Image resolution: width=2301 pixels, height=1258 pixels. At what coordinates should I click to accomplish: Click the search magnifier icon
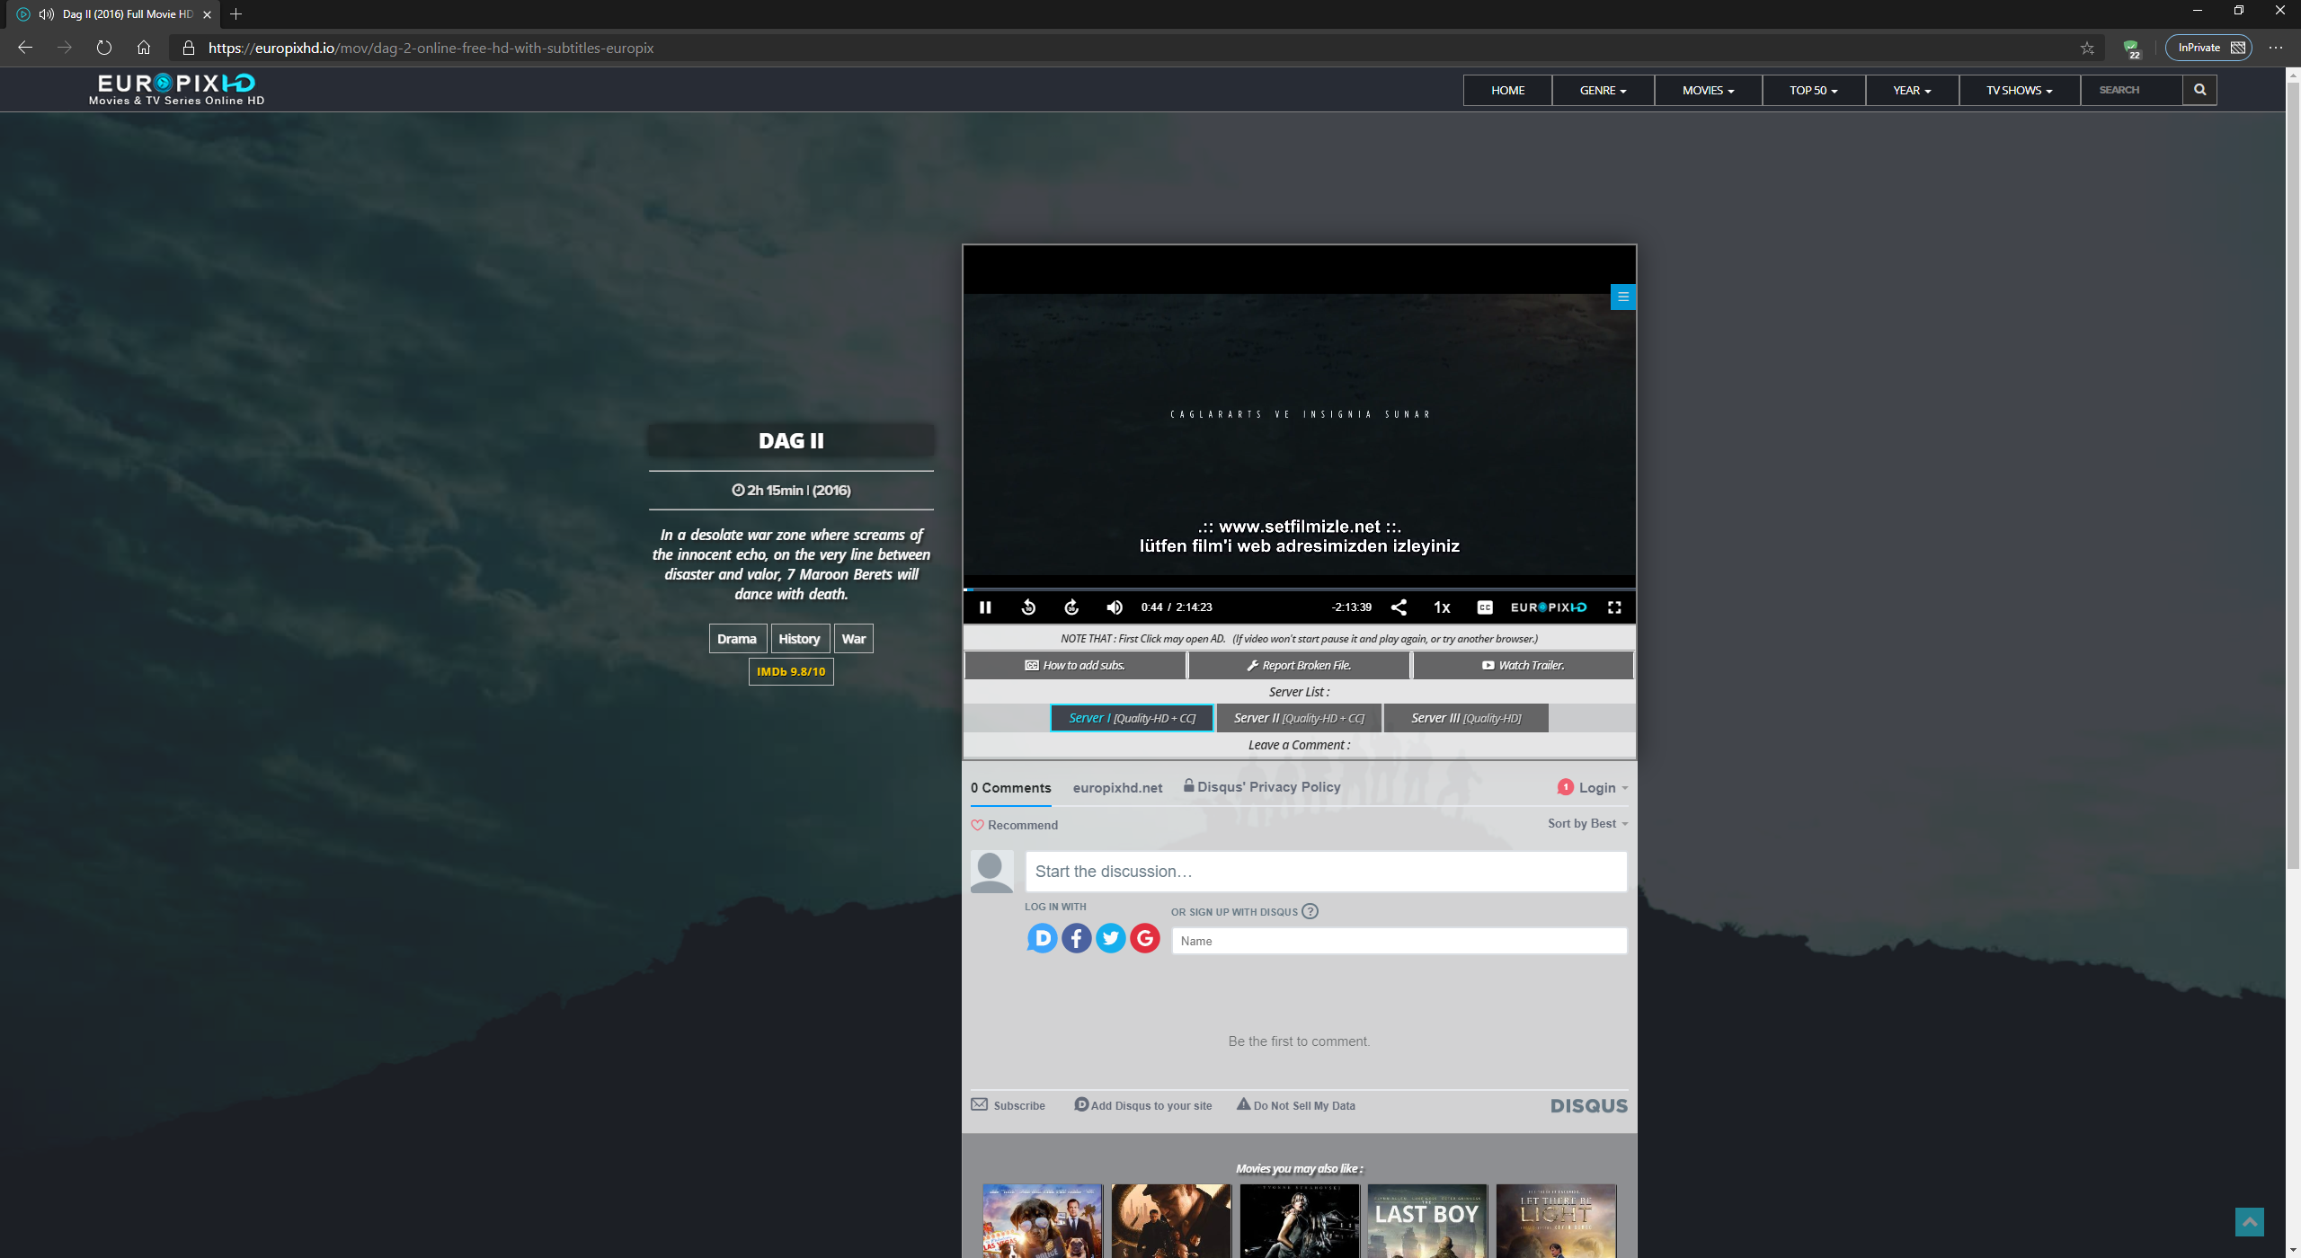(2199, 90)
